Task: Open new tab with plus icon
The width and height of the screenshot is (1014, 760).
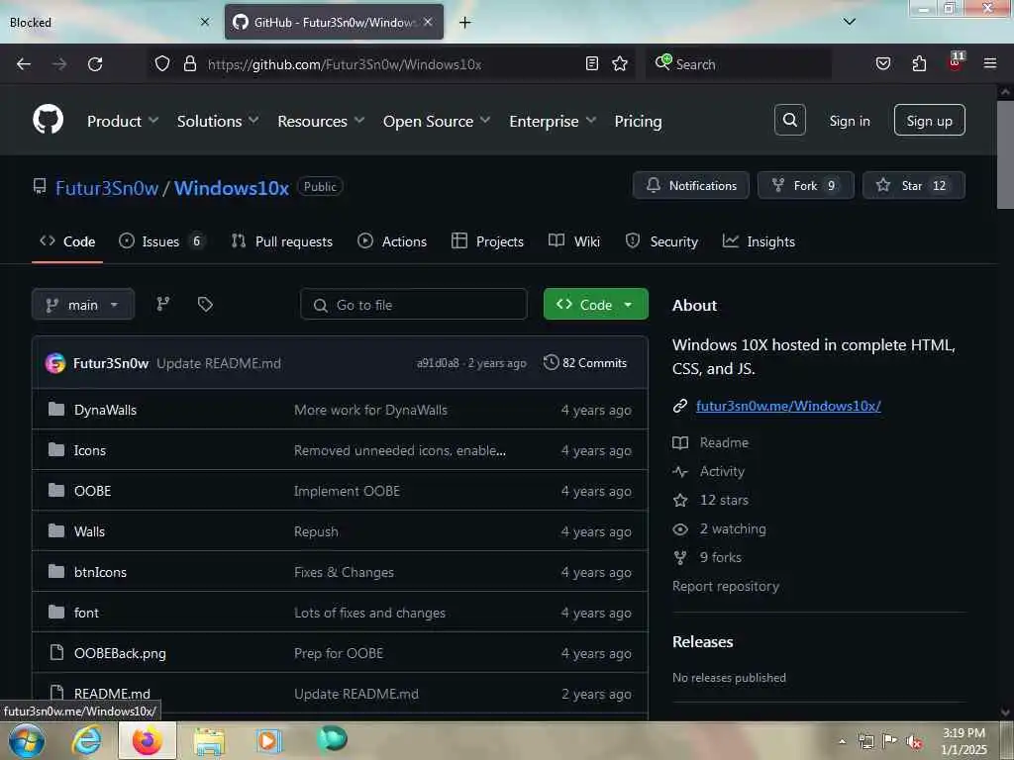Action: (x=464, y=23)
